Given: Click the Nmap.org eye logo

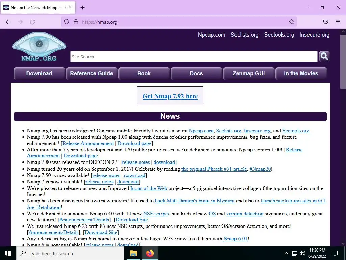Looking at the screenshot, I should [39, 47].
